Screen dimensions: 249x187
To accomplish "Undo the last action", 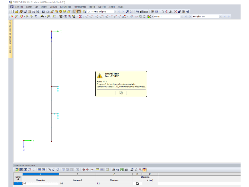I will (43, 11).
